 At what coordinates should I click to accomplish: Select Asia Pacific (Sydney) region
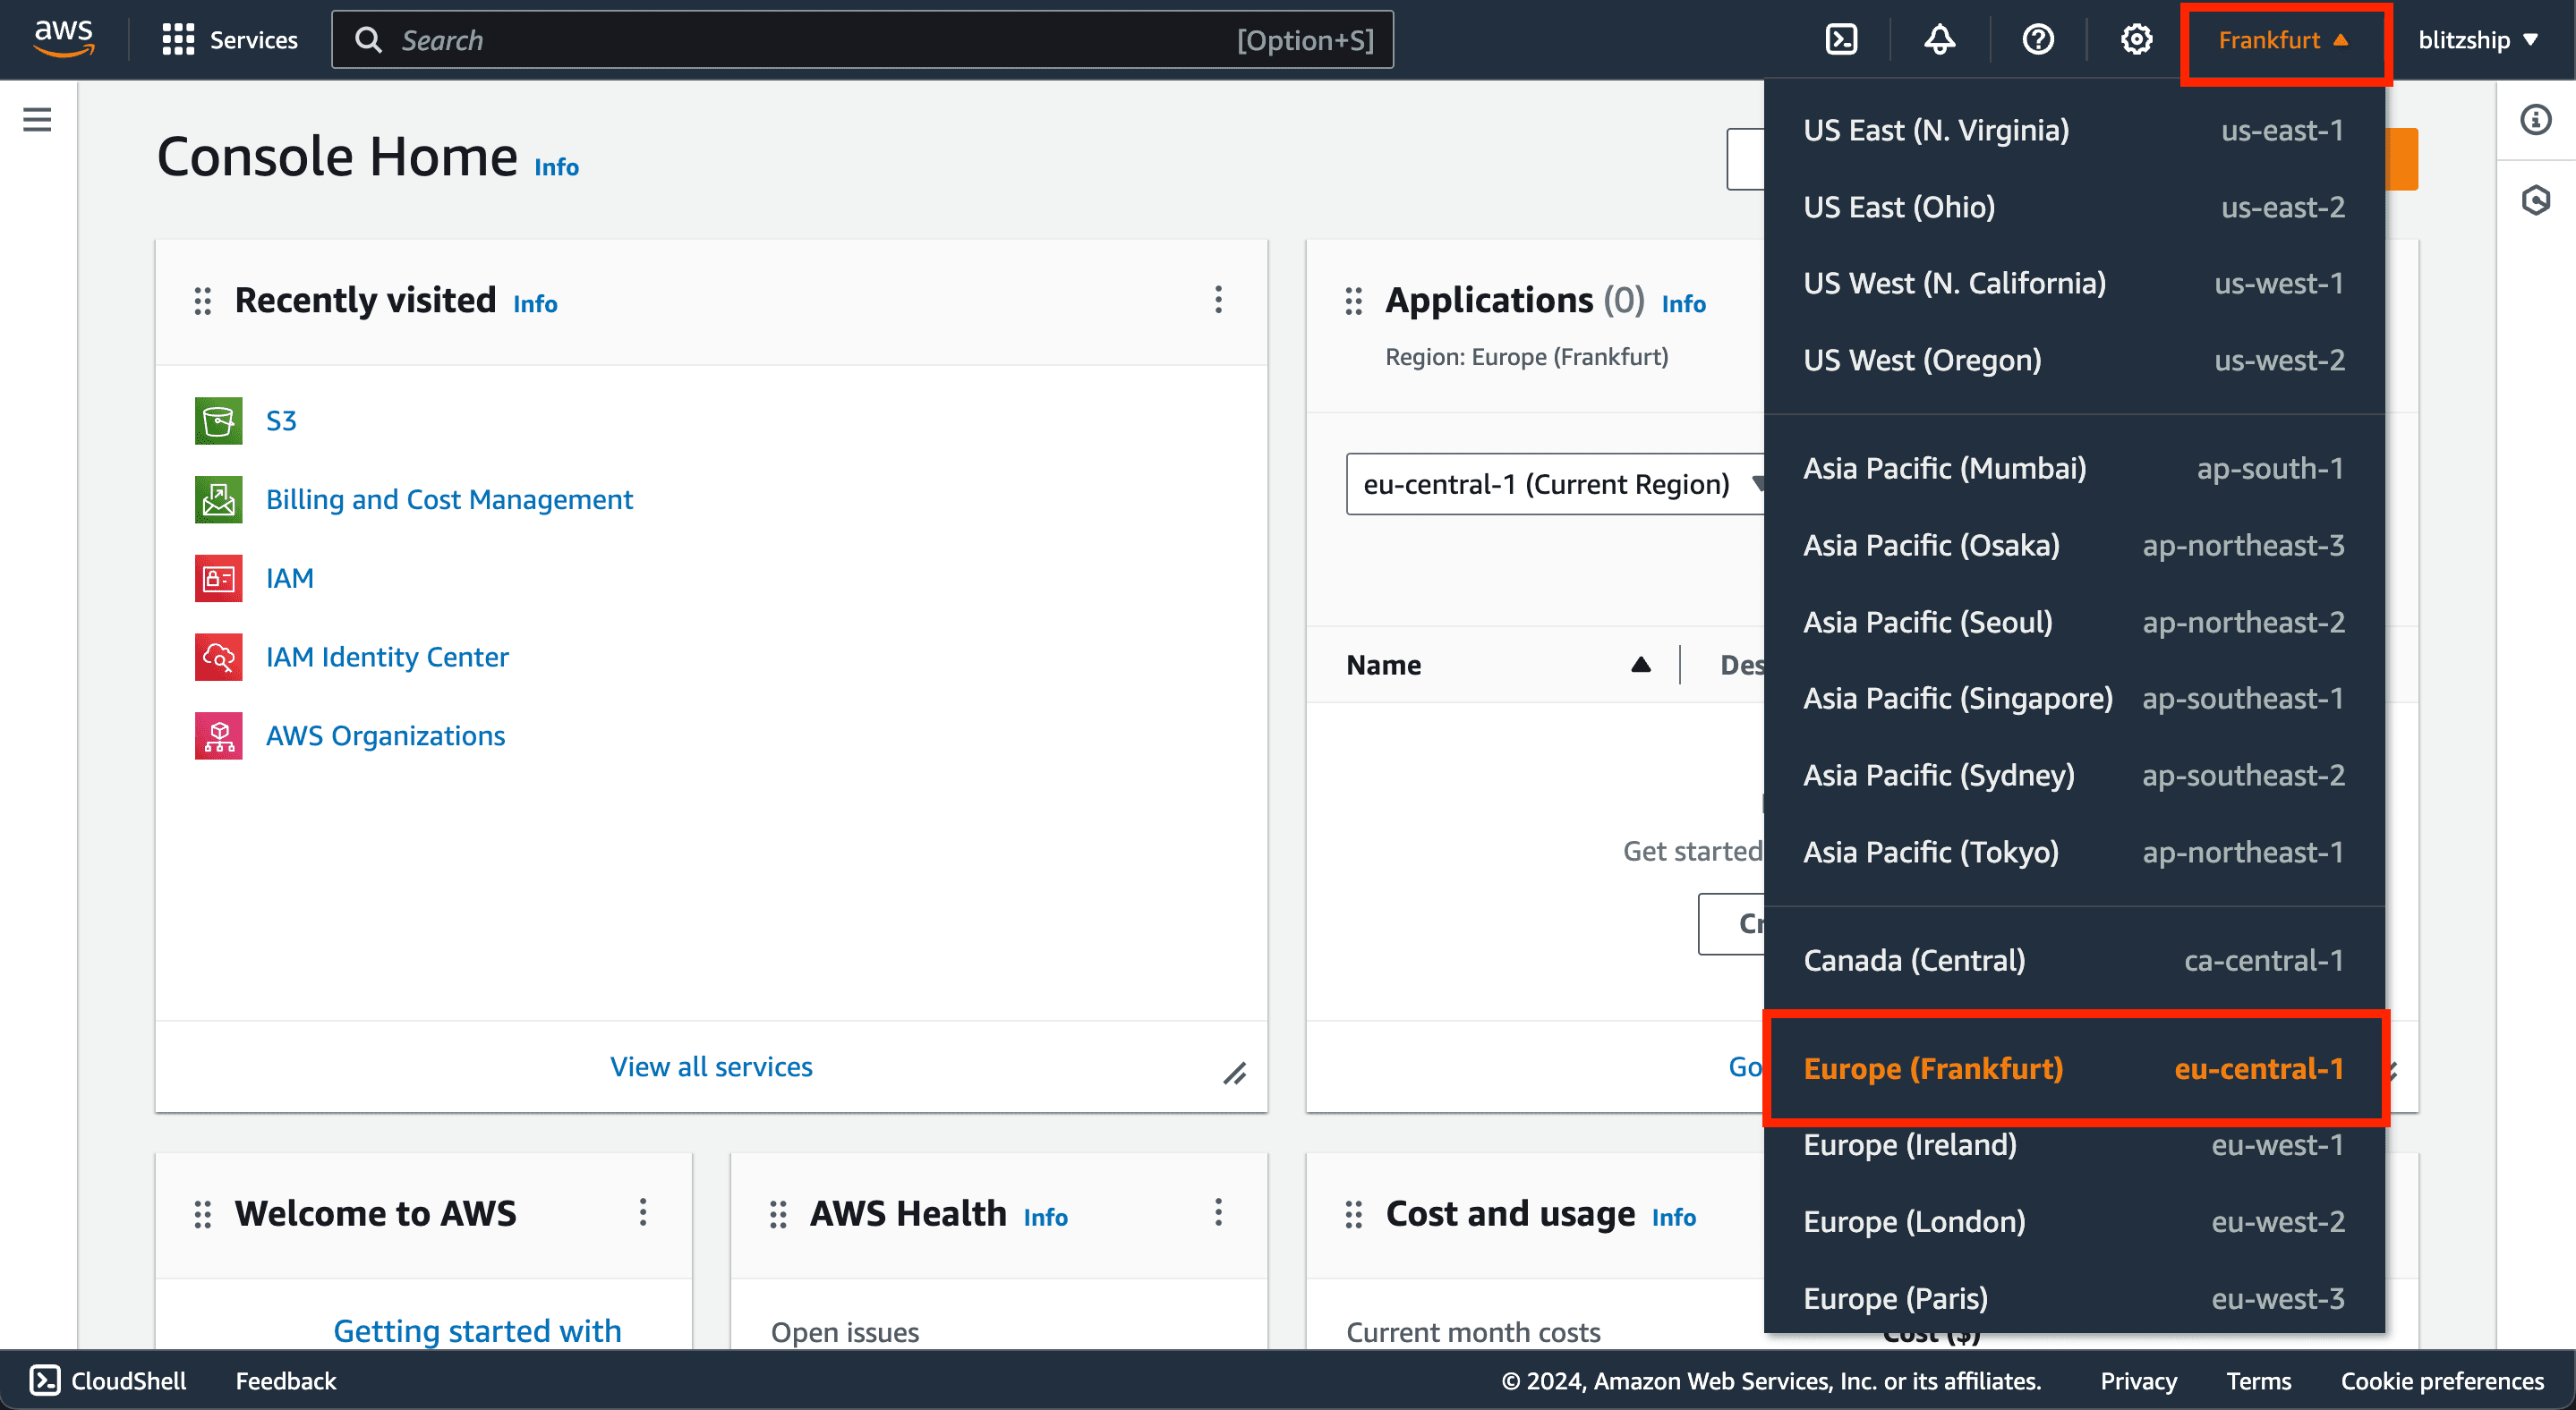2074,776
